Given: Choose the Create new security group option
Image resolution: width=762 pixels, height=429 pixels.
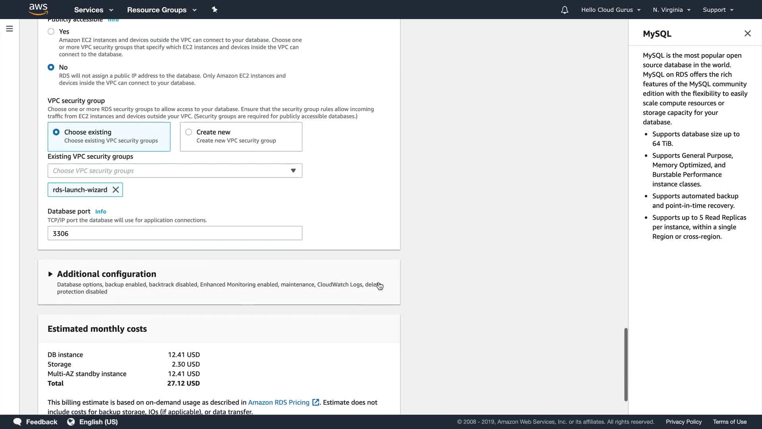Looking at the screenshot, I should tap(189, 132).
